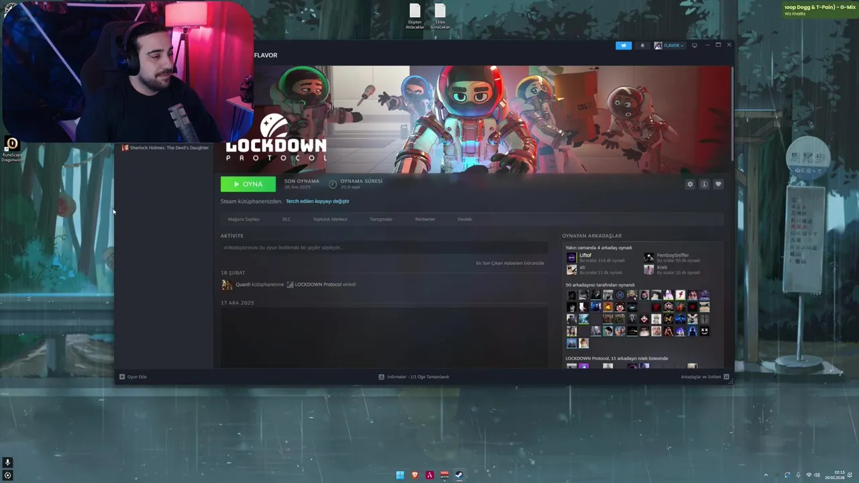The image size is (859, 483).
Task: Open the taskbar volume speaker icon
Action: (x=817, y=475)
